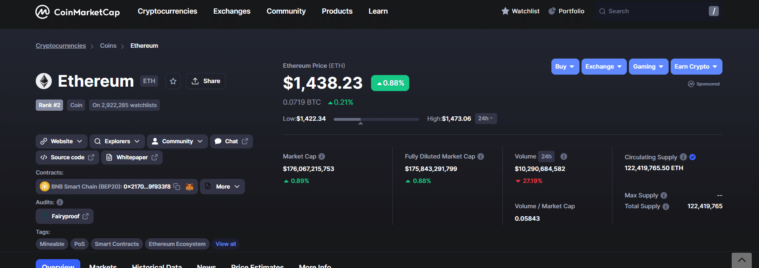Click the CoinMarketCap logo

(78, 12)
